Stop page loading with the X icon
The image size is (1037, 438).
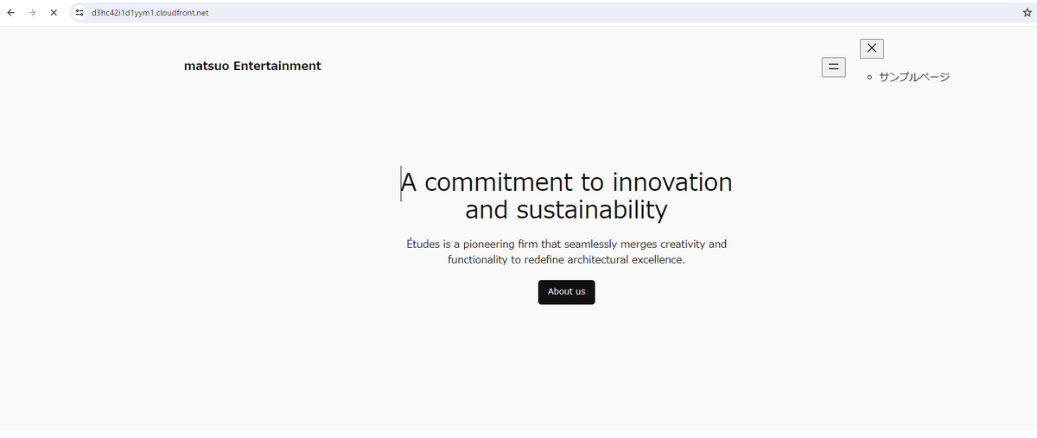pos(54,13)
